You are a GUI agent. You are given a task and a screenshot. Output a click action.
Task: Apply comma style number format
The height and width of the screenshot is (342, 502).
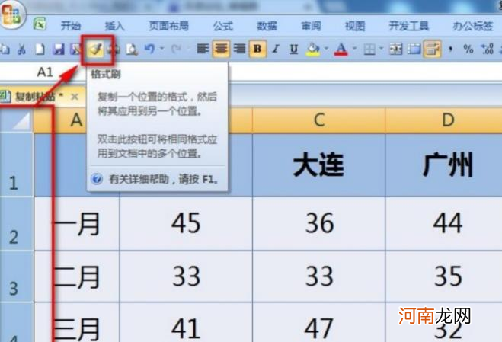pos(450,49)
